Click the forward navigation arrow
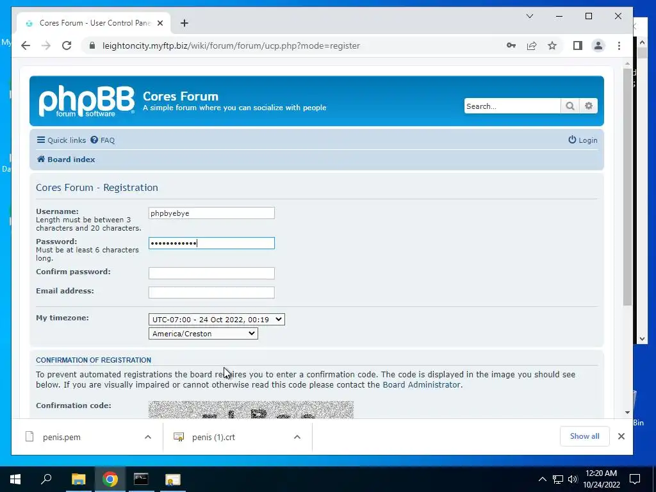Screen dimensions: 656x492 46,45
